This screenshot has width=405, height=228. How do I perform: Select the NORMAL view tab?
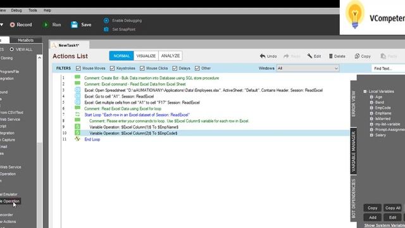pyautogui.click(x=121, y=56)
